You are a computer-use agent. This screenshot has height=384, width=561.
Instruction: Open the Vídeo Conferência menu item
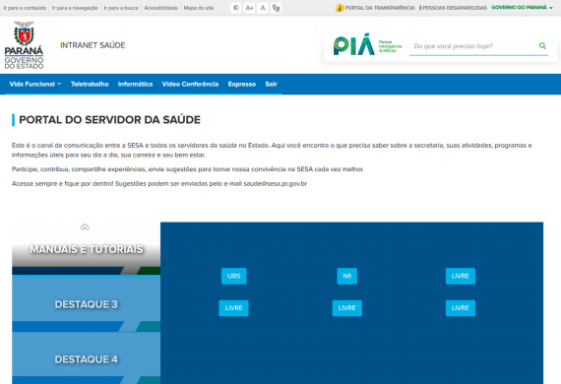click(x=190, y=84)
